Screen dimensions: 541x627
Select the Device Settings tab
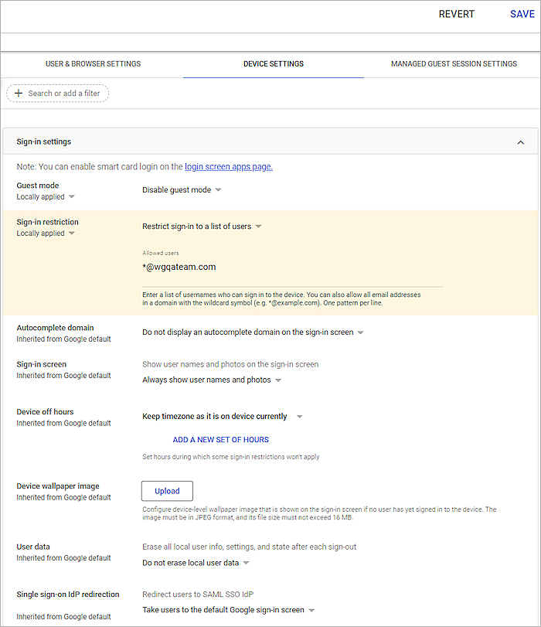pyautogui.click(x=274, y=63)
